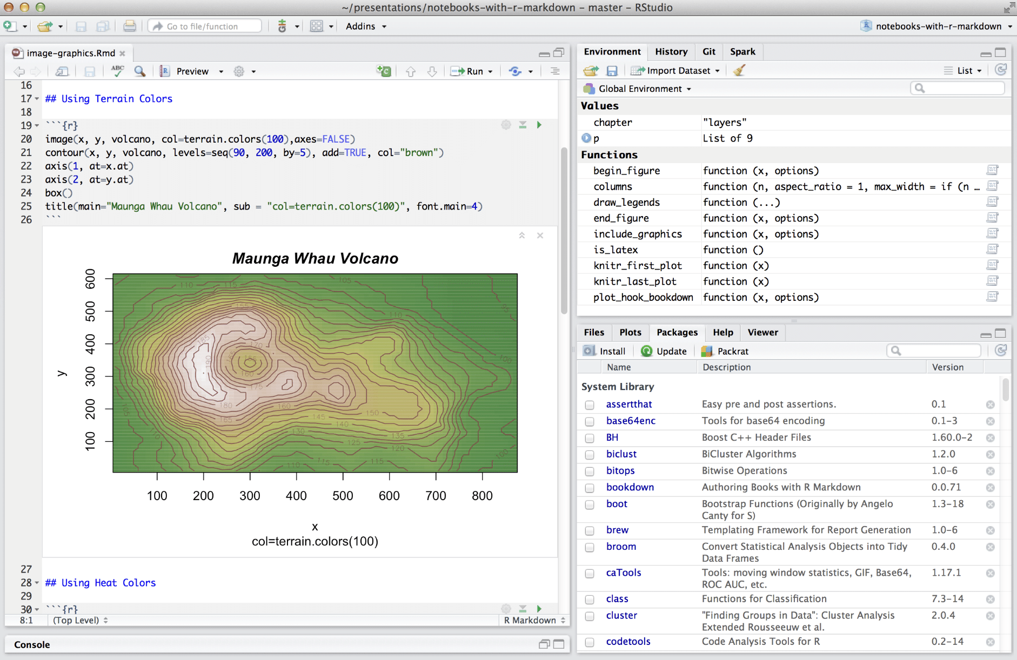Refresh the Packages list
Image resolution: width=1017 pixels, height=660 pixels.
[1001, 351]
